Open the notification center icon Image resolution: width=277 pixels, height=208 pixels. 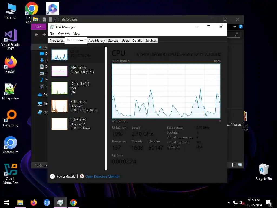coord(268,203)
